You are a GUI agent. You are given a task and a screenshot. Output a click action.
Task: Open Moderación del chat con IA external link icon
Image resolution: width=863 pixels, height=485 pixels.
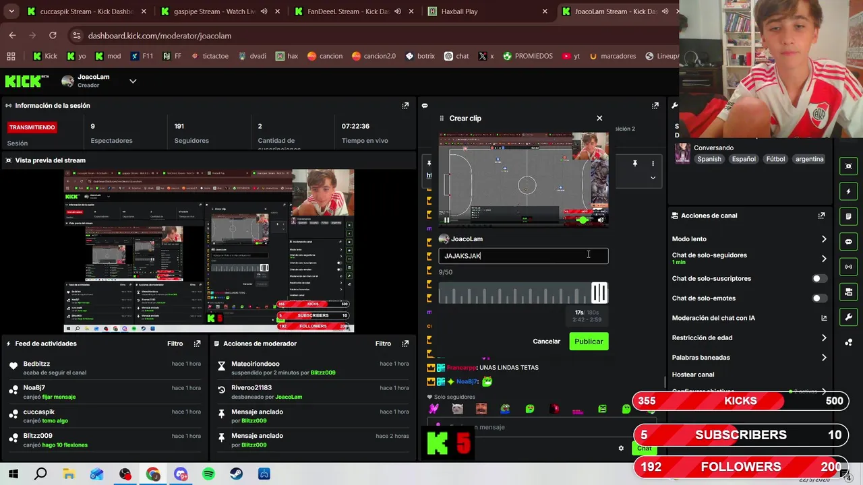[823, 318]
